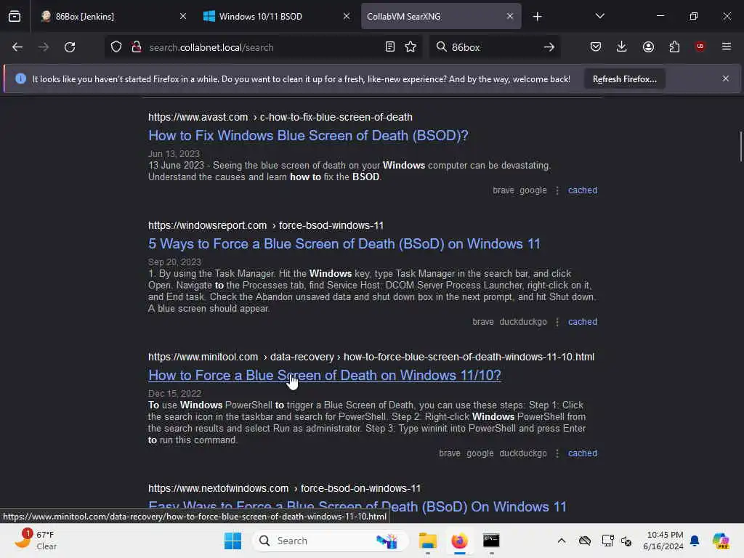
Task: Focus the URL address bar
Action: click(263, 47)
